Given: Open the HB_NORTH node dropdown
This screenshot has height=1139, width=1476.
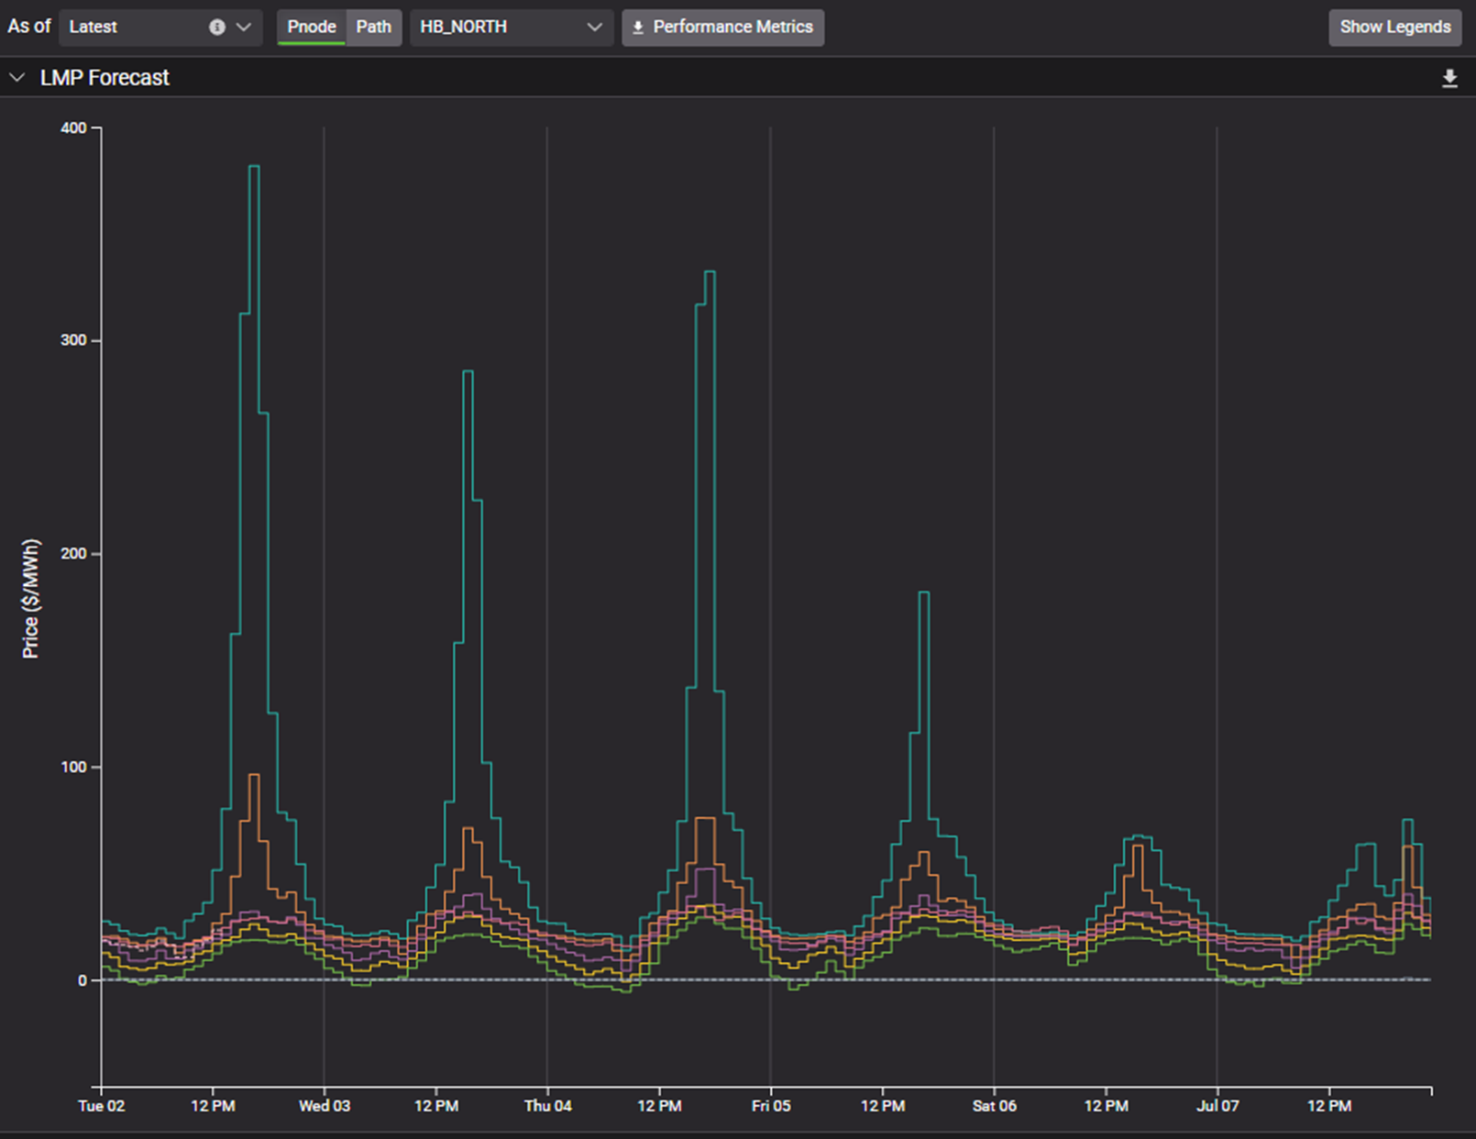Looking at the screenshot, I should pos(510,28).
